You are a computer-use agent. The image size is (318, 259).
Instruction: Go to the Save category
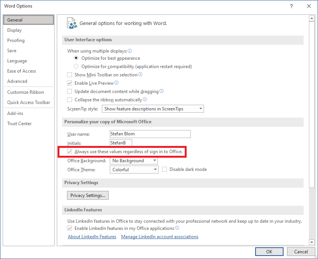(29, 50)
